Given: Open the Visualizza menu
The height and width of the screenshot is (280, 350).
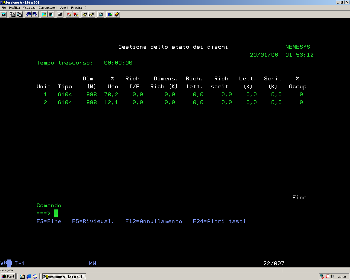Looking at the screenshot, I should tap(29, 8).
